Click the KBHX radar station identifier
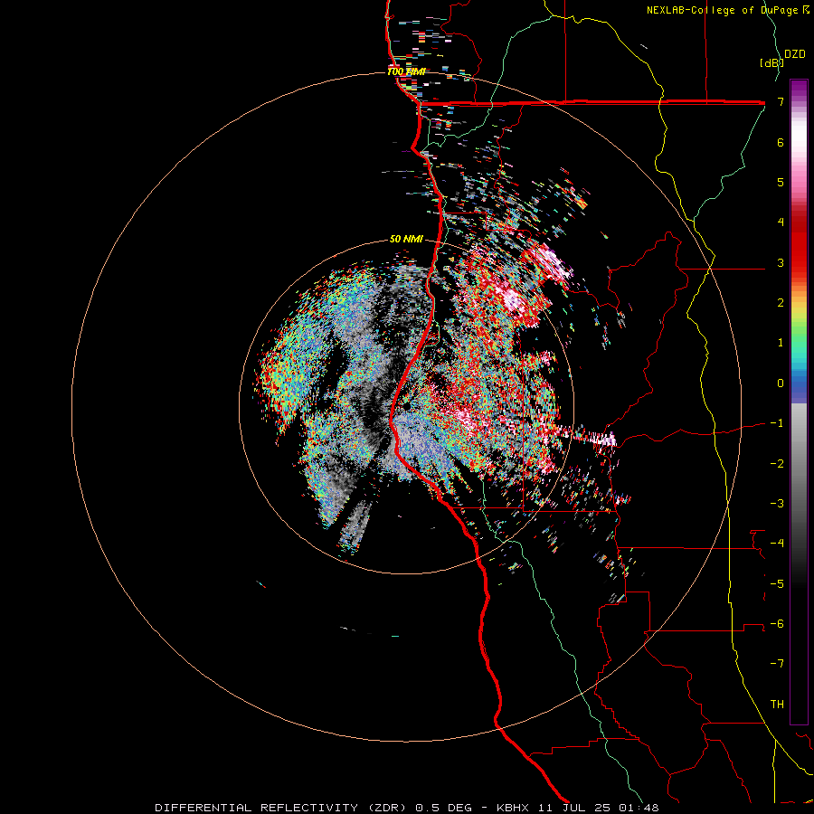 (x=513, y=808)
